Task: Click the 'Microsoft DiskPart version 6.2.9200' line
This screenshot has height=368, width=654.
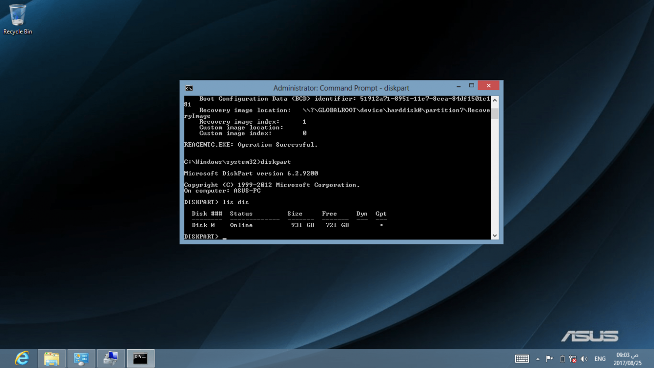Action: (251, 174)
